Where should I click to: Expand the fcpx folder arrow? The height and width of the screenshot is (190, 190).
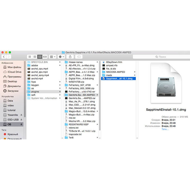tap(60, 82)
